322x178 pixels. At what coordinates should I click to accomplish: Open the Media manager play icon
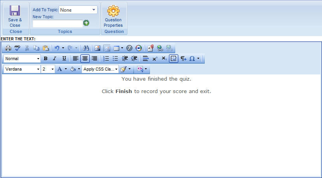139,48
